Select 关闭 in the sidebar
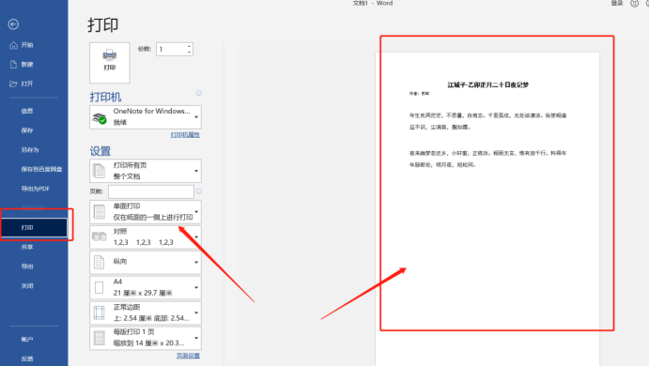Image resolution: width=649 pixels, height=366 pixels. (27, 286)
